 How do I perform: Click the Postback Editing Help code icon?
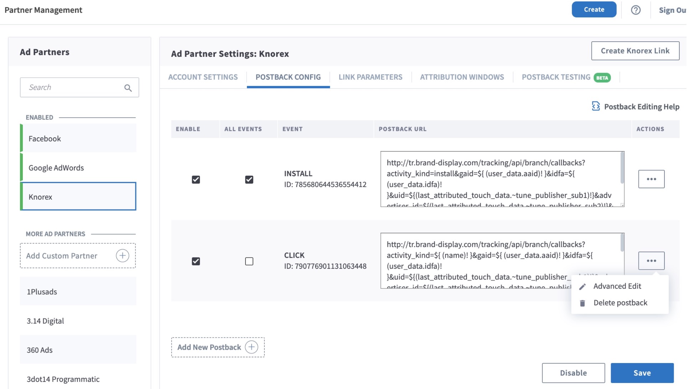point(596,106)
